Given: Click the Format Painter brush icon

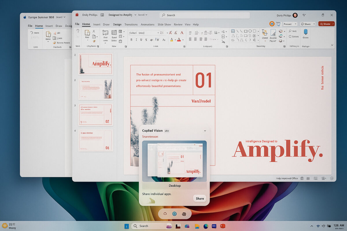Looking at the screenshot, I should pyautogui.click(x=94, y=42).
